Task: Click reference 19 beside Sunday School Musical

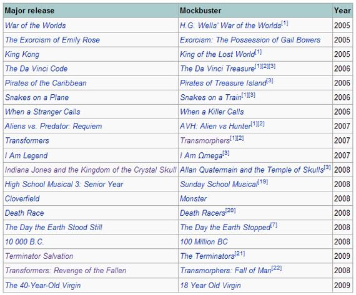Action: [x=263, y=182]
